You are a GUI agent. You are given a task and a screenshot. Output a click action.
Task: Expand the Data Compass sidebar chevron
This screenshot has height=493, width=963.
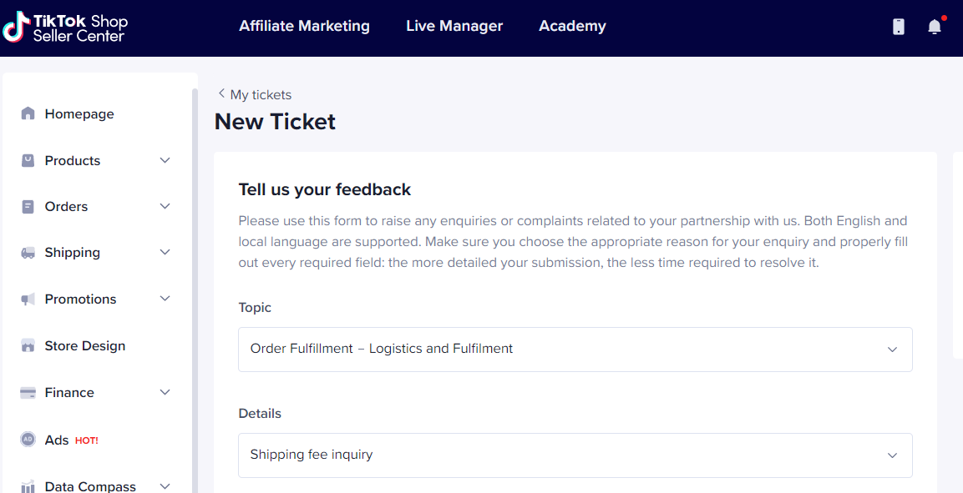coord(165,485)
